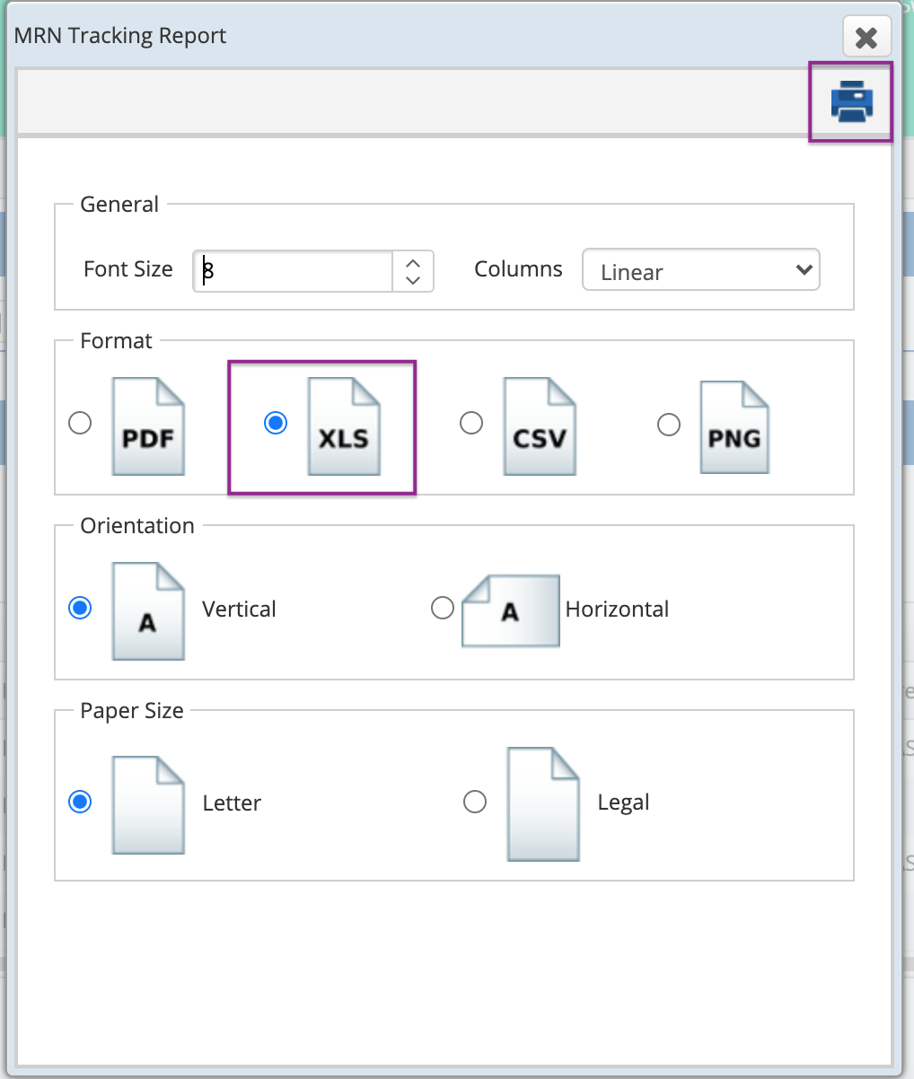Click the Letter paper size icon

(148, 803)
